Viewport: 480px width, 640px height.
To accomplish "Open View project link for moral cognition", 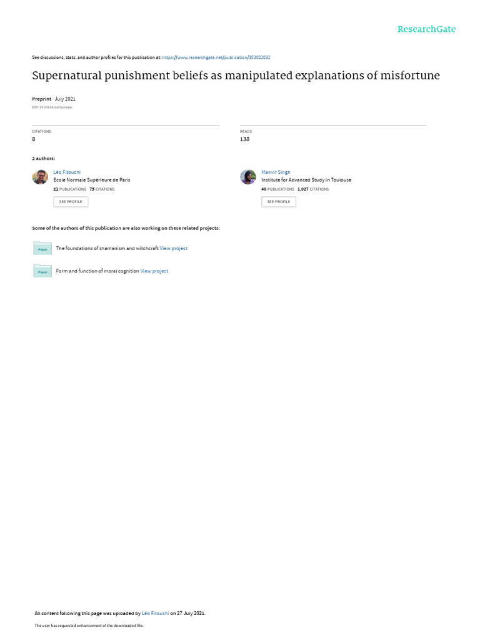I will tap(154, 271).
